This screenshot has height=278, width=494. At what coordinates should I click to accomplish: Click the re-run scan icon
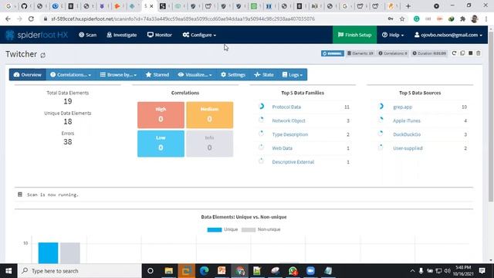454,53
